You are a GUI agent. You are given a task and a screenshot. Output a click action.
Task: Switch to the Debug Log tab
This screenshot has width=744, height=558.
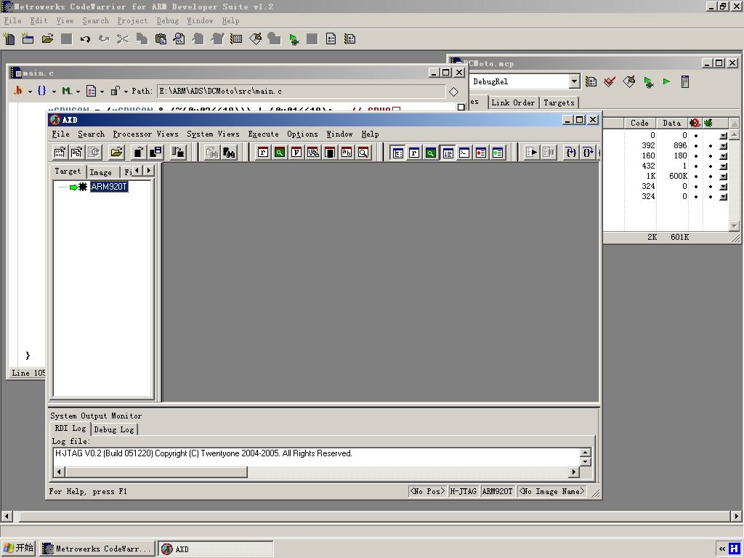114,429
